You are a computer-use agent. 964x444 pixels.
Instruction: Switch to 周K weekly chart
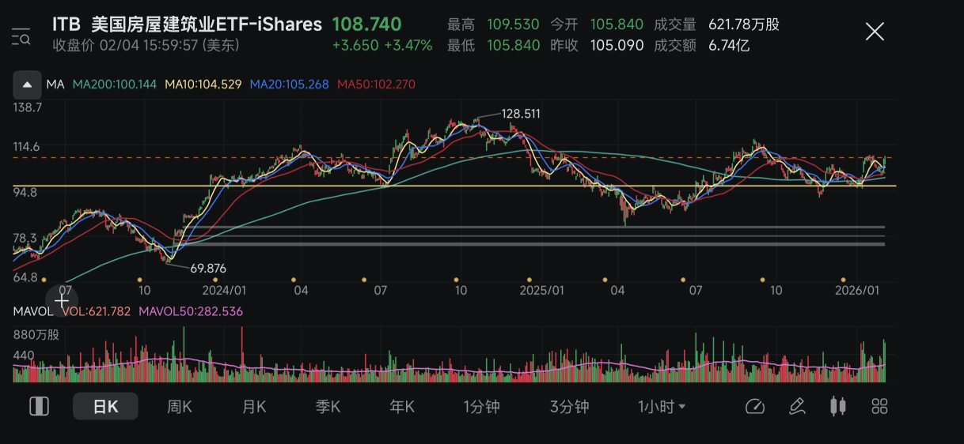(x=180, y=407)
